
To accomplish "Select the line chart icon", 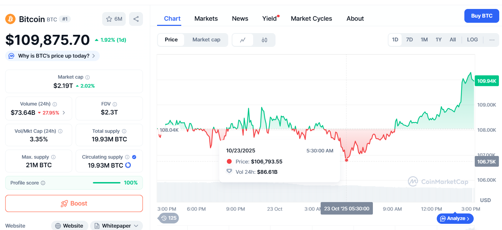I will click(243, 40).
